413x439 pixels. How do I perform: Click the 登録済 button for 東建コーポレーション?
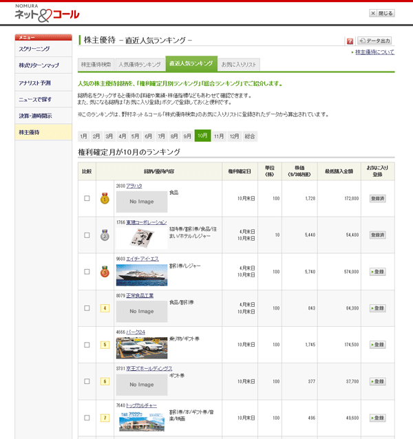click(378, 235)
